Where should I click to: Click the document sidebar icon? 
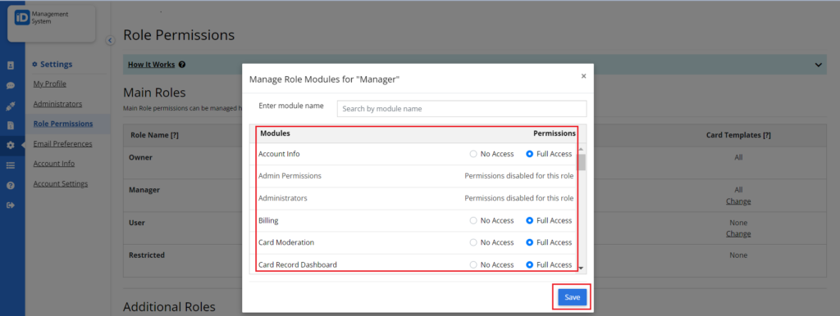click(10, 125)
